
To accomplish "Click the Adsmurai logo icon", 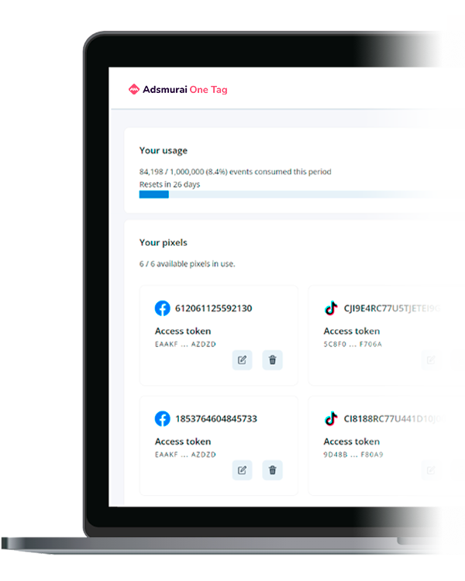I will click(x=133, y=89).
